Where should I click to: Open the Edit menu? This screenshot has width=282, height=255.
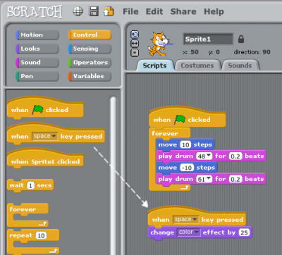click(x=154, y=11)
